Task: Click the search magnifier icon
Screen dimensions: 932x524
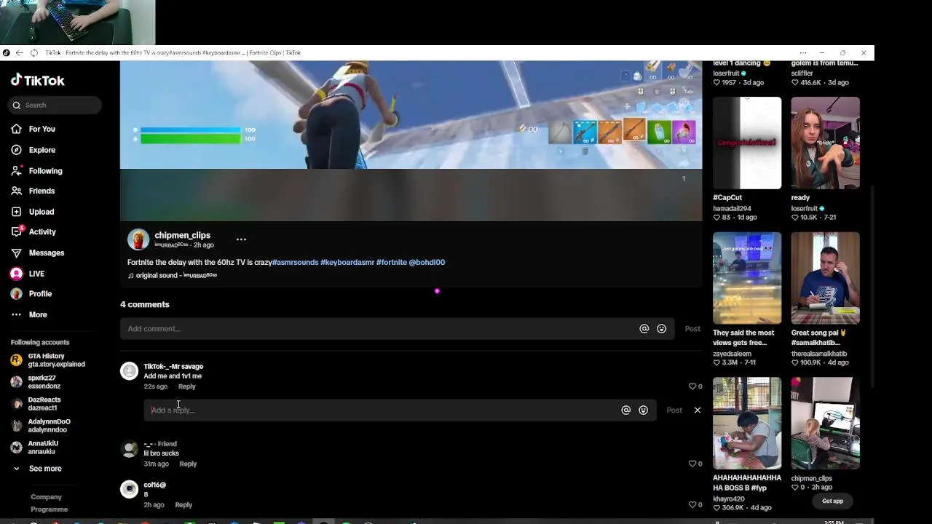Action: [x=16, y=105]
